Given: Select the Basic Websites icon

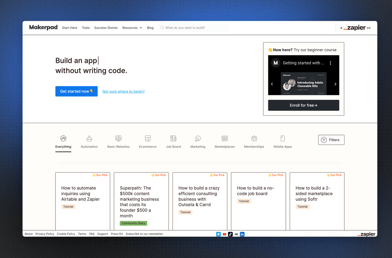Looking at the screenshot, I should pyautogui.click(x=118, y=138).
